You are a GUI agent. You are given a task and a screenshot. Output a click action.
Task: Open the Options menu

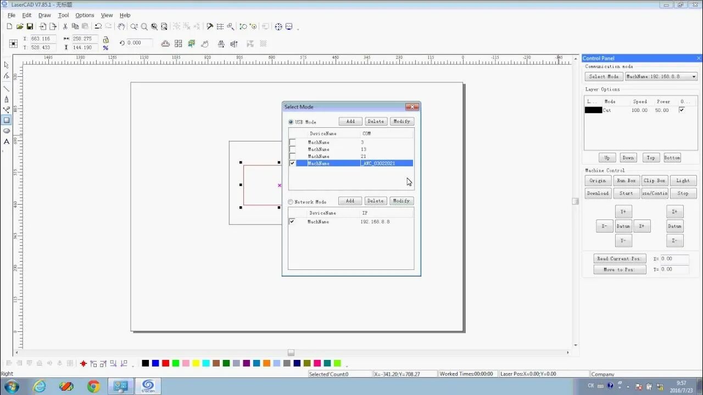(x=84, y=15)
